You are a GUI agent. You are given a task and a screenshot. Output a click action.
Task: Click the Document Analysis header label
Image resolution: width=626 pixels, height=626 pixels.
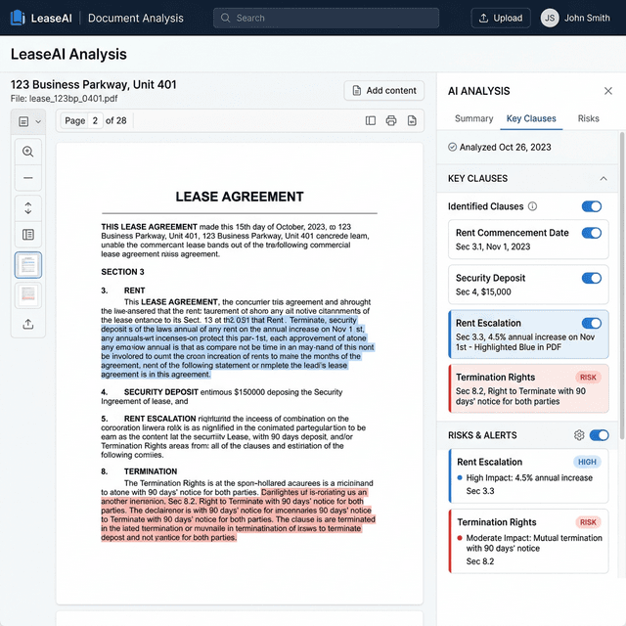click(136, 18)
